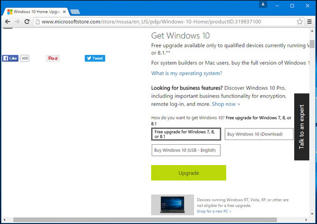Select 'Buy Windows 10 (USB - English)' option
The image size is (317, 224).
(x=186, y=150)
